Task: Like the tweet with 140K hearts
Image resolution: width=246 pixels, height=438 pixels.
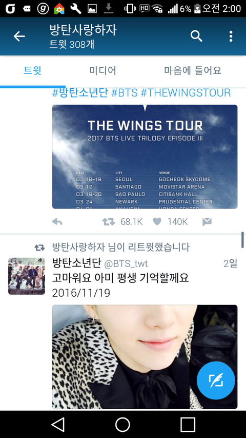Action: tap(157, 222)
